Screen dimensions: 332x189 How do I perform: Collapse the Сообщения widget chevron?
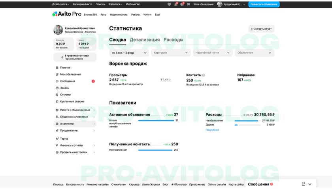[x=310, y=184]
